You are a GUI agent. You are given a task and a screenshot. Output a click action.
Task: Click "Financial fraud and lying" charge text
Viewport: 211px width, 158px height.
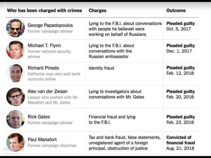click(112, 117)
